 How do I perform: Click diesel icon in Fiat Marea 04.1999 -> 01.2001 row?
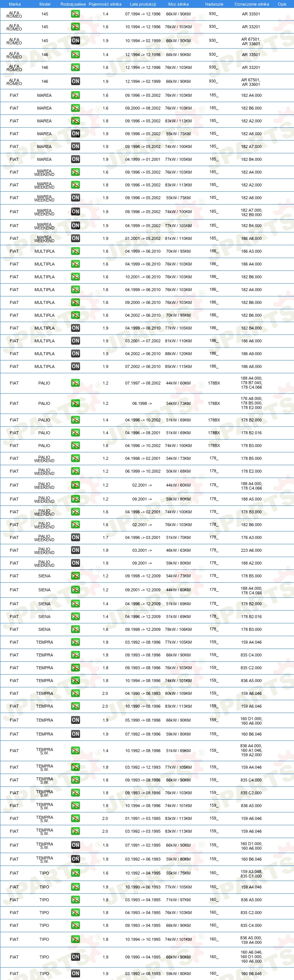point(75,159)
